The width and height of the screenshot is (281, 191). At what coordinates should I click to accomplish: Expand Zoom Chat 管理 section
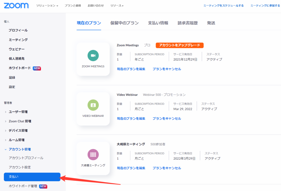20,121
